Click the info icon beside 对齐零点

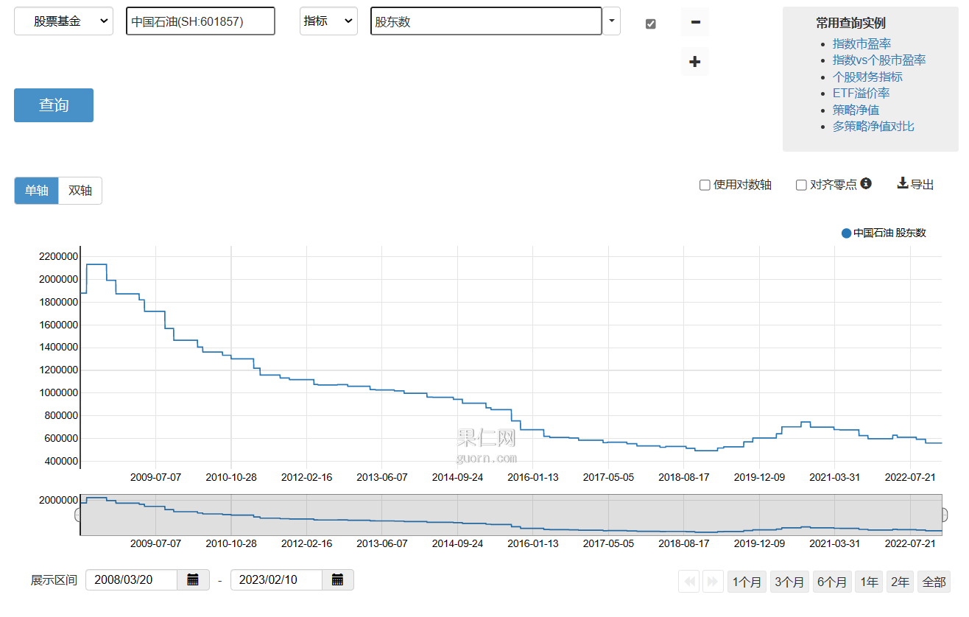866,183
